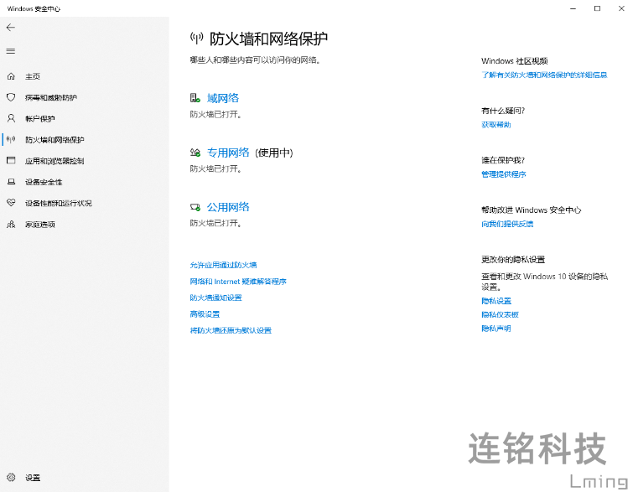Click the window icon for 应用和浏览器控制
This screenshot has height=492, width=633.
click(x=11, y=161)
